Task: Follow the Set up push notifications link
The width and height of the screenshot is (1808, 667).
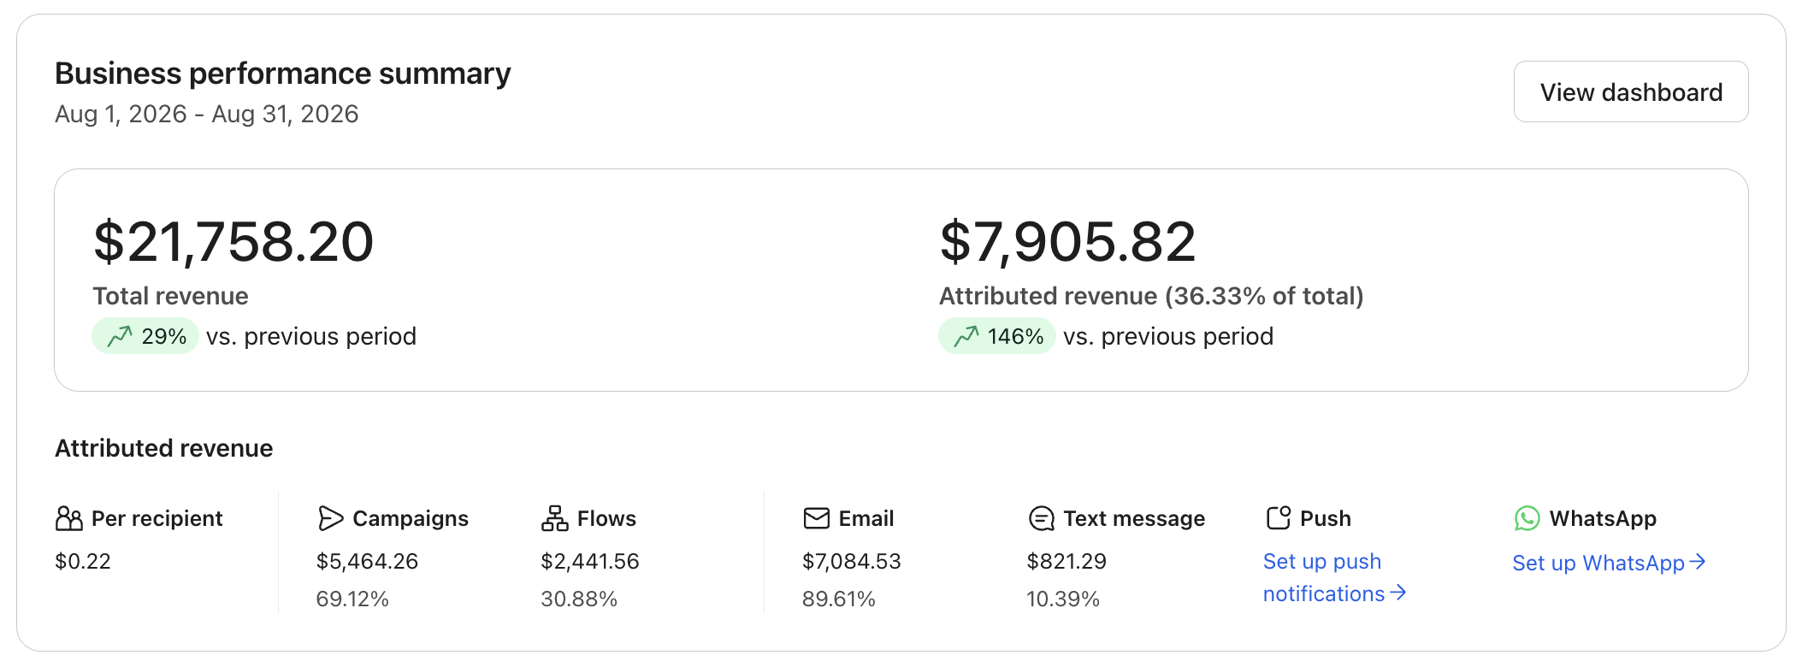Action: pyautogui.click(x=1334, y=577)
